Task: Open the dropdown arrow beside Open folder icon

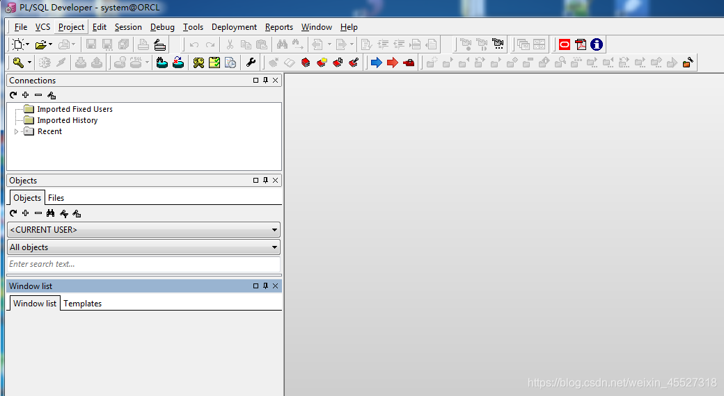Action: point(50,44)
